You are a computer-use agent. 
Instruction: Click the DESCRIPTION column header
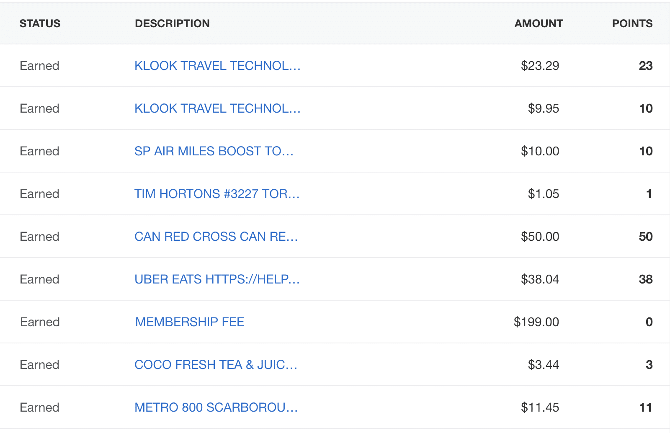click(172, 23)
